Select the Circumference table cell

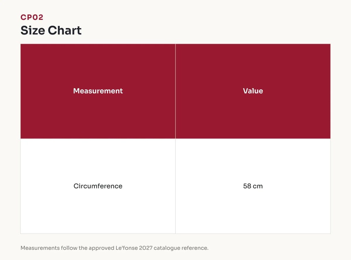coord(98,186)
